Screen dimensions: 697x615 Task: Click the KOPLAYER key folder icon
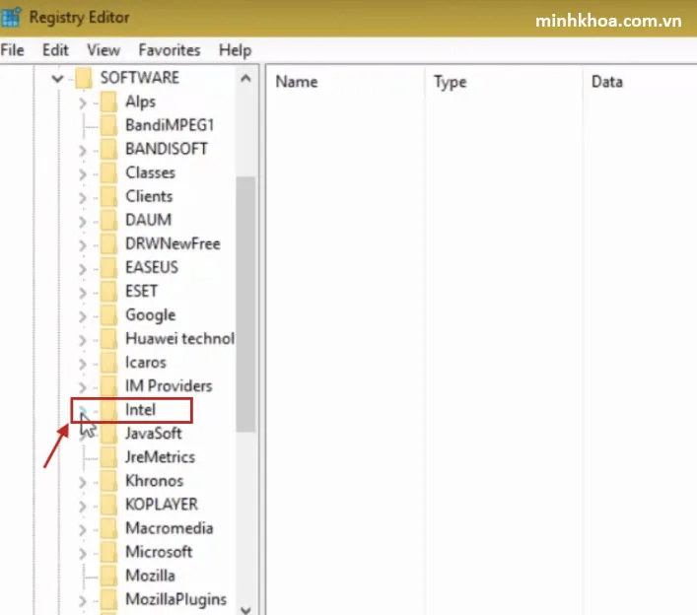tap(110, 505)
